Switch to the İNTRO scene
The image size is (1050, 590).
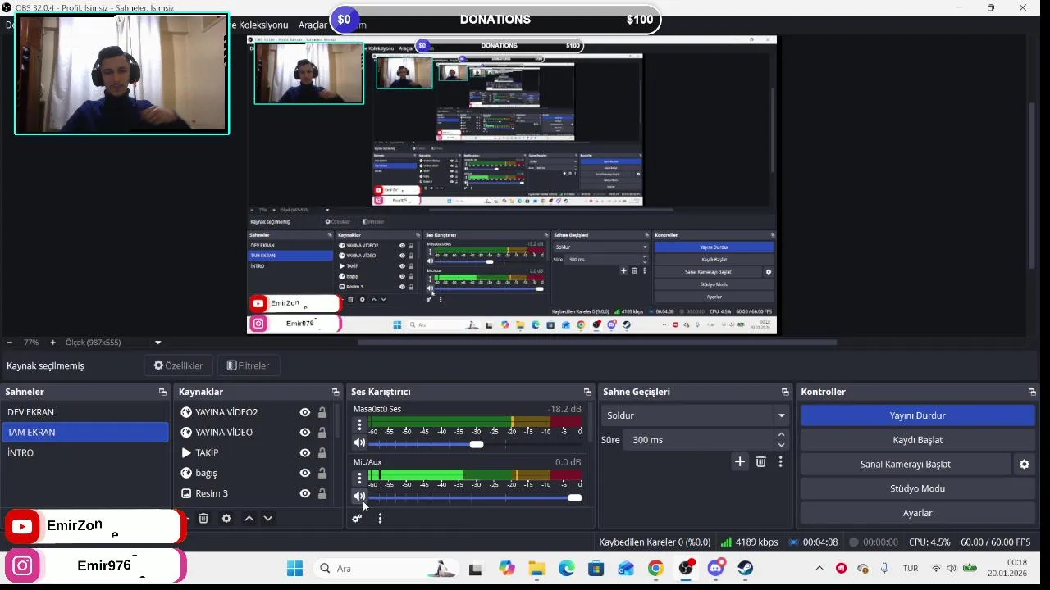[x=85, y=452]
